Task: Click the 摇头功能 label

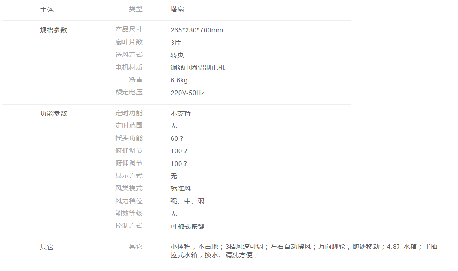Action: [x=128, y=138]
